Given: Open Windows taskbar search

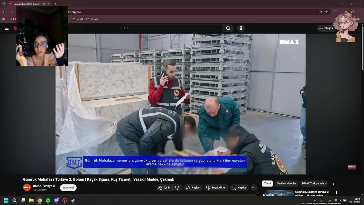Looking at the screenshot, I should pos(15,200).
